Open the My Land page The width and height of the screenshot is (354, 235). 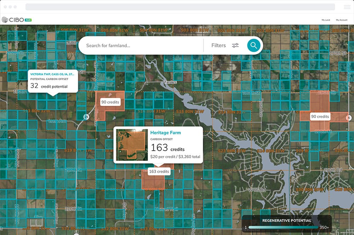(326, 20)
